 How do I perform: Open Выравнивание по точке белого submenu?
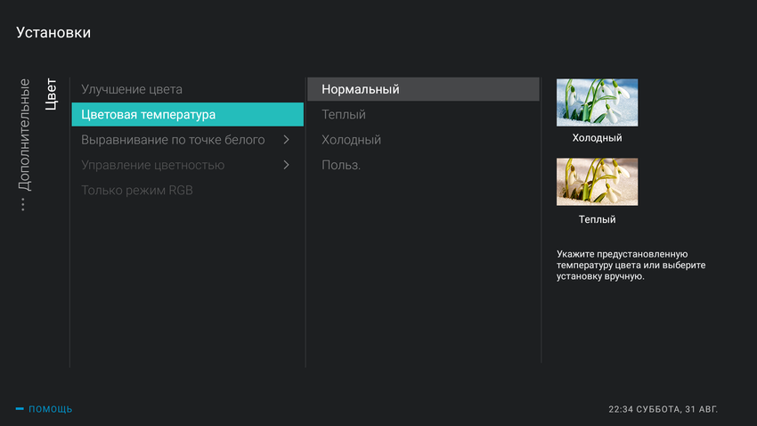pos(173,140)
